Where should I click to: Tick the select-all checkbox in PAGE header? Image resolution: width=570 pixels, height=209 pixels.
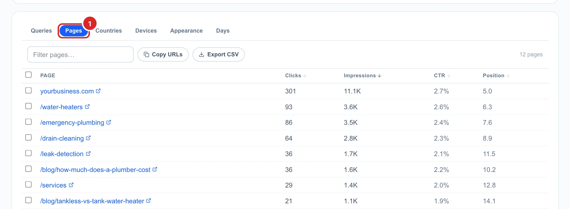(28, 75)
